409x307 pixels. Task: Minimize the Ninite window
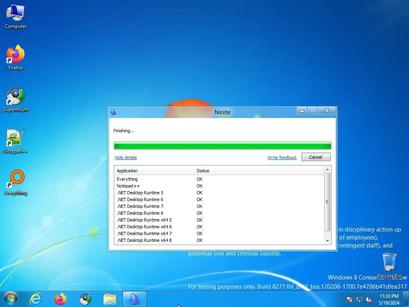click(302, 111)
